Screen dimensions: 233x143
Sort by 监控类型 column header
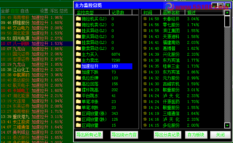coord(92,13)
